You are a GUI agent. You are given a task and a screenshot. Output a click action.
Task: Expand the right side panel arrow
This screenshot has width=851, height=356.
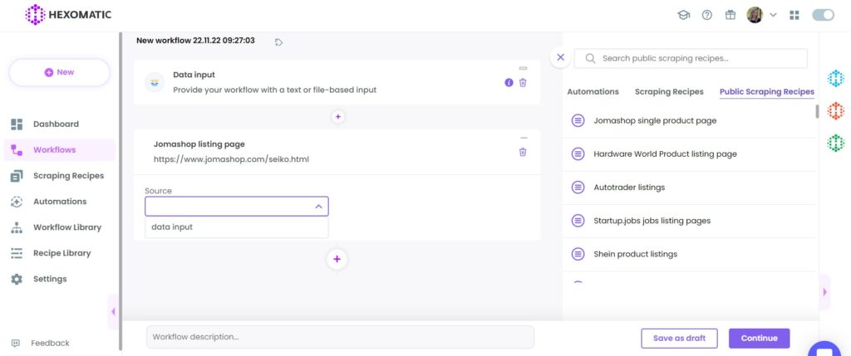click(825, 292)
